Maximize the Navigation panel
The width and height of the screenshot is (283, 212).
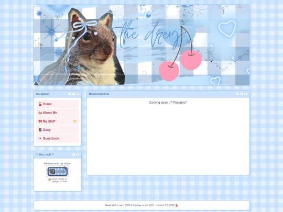(74, 94)
